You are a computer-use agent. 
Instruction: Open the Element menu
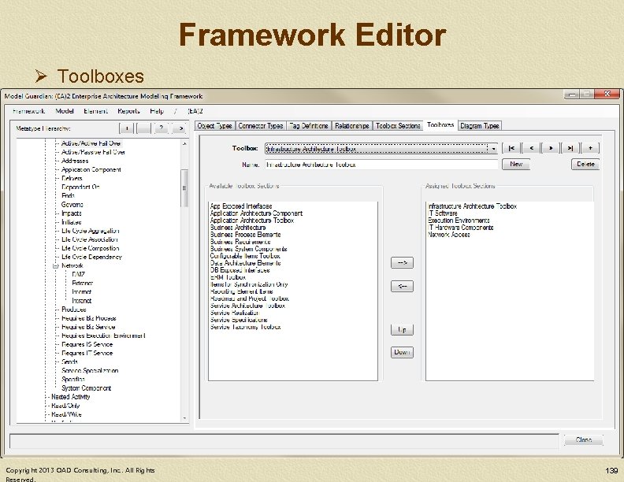[x=95, y=111]
